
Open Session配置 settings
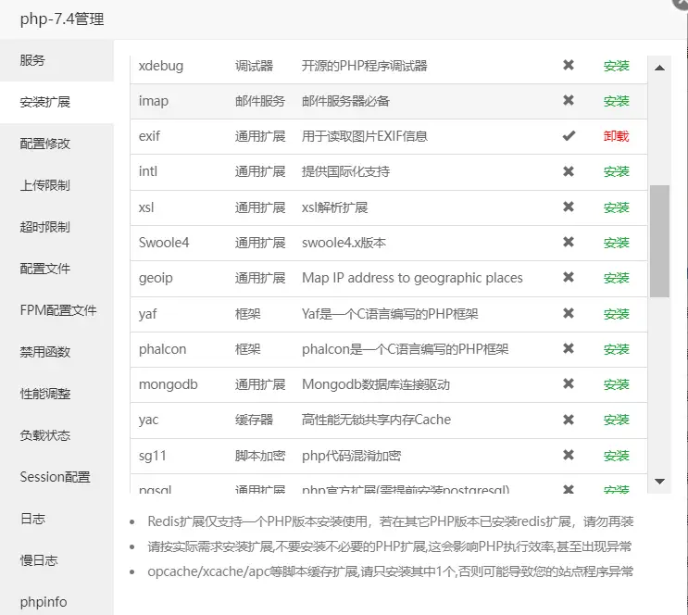[x=55, y=477]
